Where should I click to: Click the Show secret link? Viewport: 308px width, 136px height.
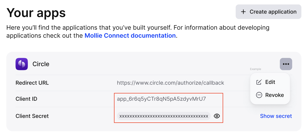click(x=276, y=116)
